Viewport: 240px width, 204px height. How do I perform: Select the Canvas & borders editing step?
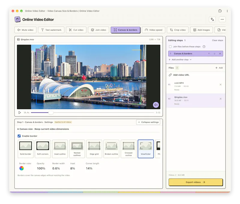[196, 54]
